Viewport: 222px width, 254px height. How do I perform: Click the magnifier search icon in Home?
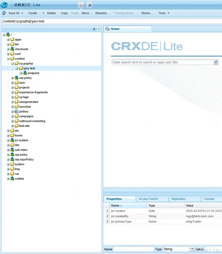[x=216, y=62]
